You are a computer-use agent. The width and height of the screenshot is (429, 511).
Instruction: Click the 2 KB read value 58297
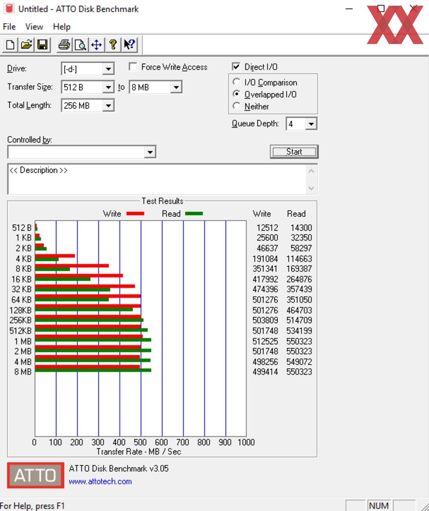(x=301, y=248)
